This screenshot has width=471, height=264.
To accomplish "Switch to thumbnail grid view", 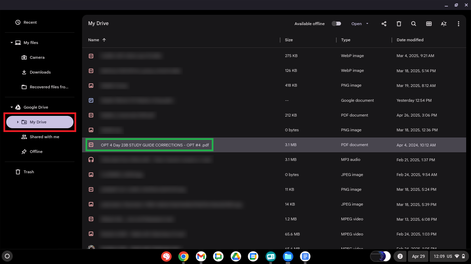I will point(429,24).
